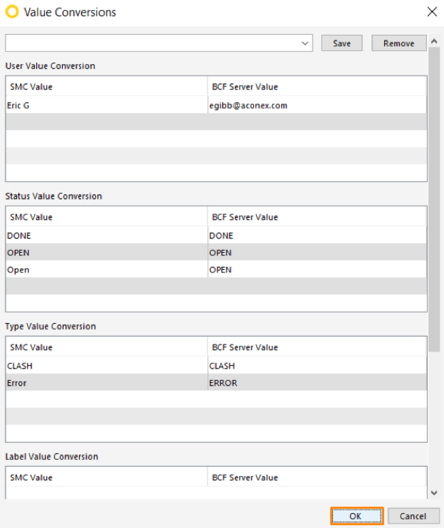Select the Eric G user cell
The height and width of the screenshot is (528, 444).
pos(107,106)
